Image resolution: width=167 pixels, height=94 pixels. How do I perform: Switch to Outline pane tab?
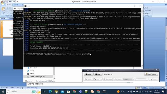[10, 19]
